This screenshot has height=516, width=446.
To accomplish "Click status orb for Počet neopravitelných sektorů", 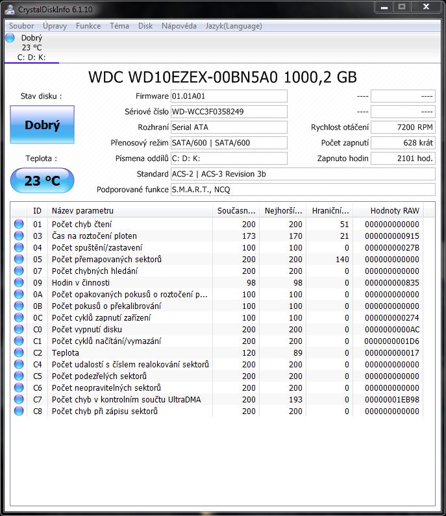I will [x=19, y=387].
